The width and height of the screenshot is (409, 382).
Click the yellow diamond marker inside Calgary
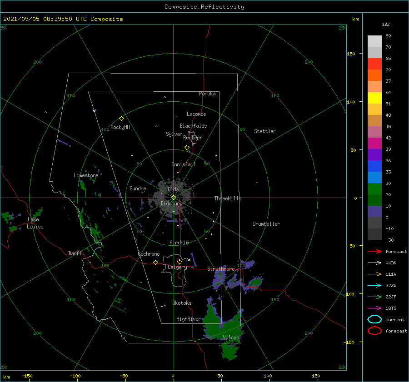[x=180, y=262]
